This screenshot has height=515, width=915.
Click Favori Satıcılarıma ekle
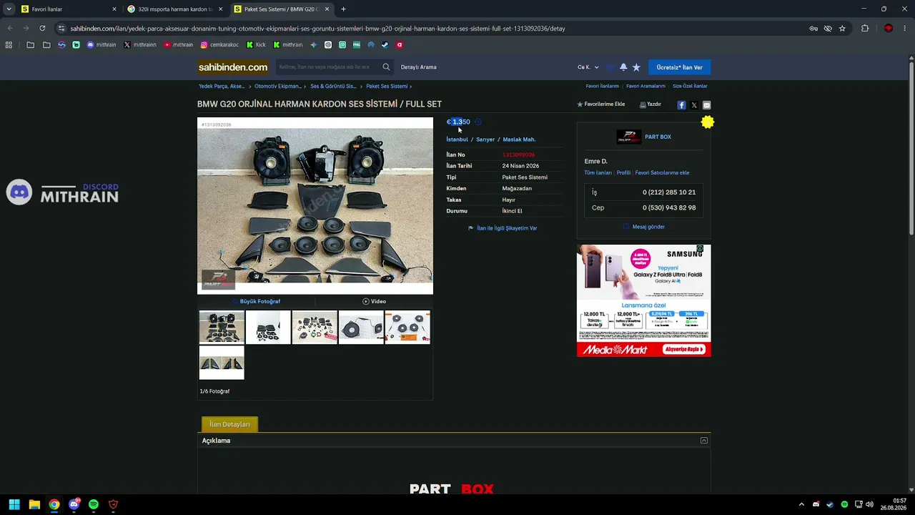point(662,173)
